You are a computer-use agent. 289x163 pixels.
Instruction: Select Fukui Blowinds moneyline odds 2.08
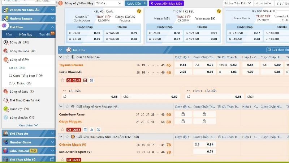[x=183, y=72]
